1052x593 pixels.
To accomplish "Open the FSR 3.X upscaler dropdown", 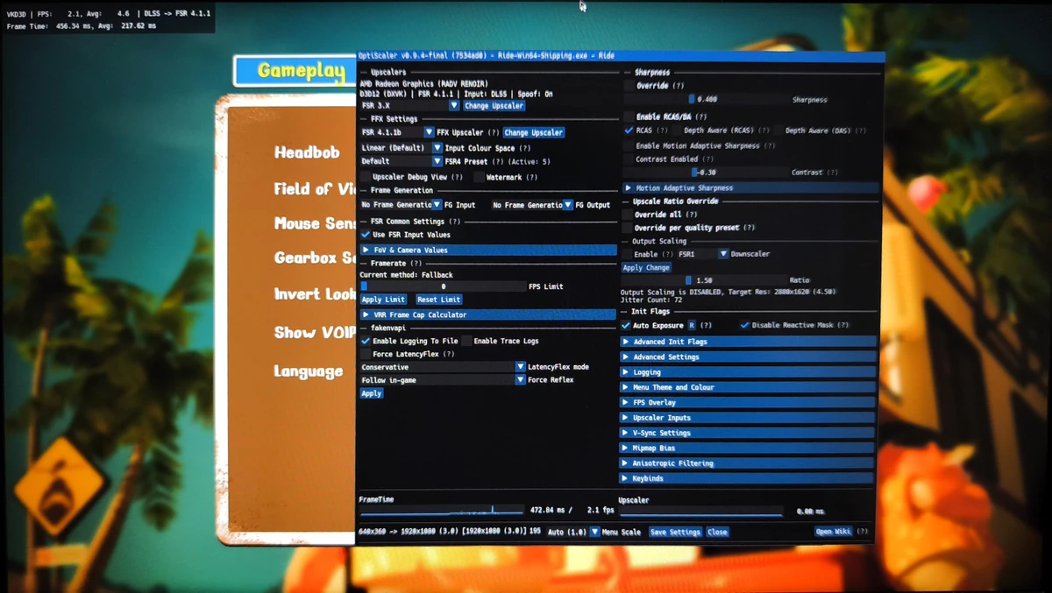I will click(x=409, y=105).
